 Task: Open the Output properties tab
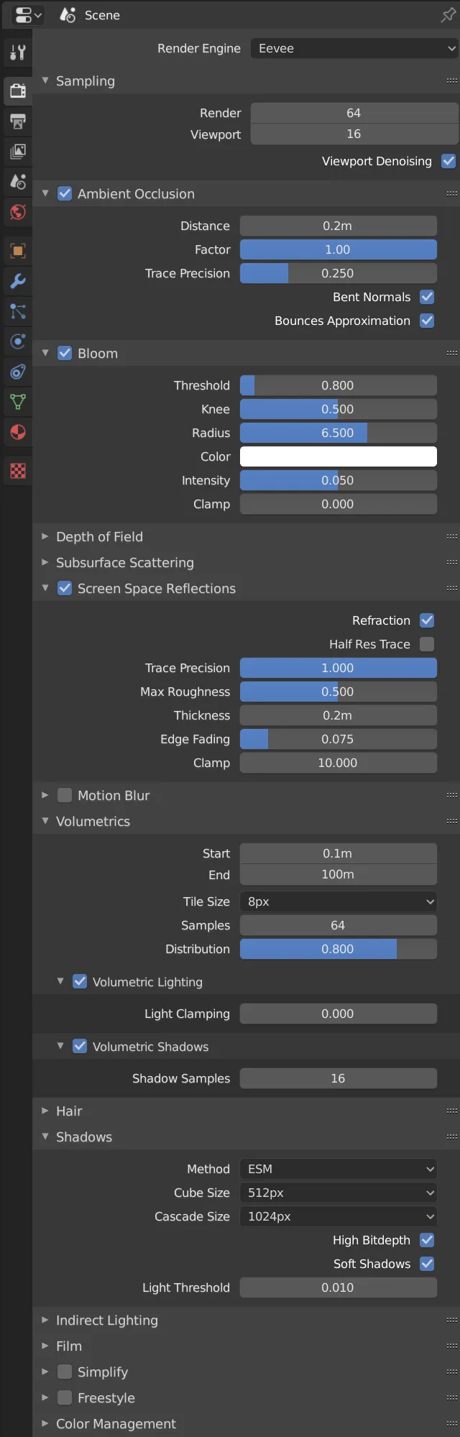(x=18, y=121)
